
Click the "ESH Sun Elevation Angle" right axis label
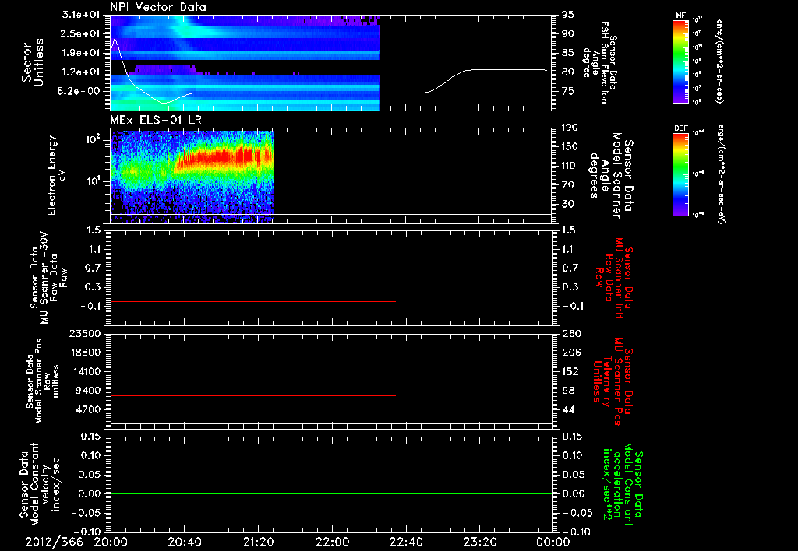click(x=599, y=62)
